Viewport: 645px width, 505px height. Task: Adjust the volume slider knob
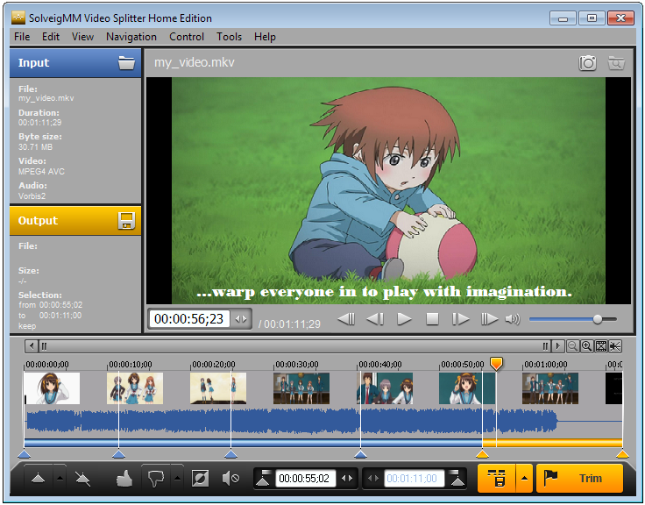pos(598,319)
